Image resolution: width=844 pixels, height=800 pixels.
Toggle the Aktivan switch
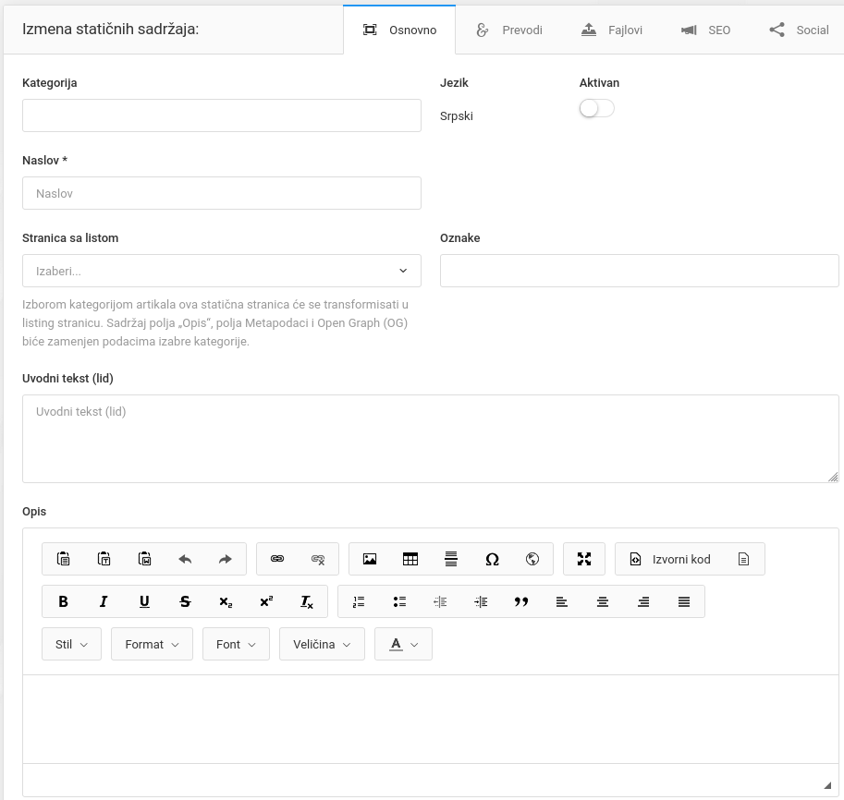point(596,109)
